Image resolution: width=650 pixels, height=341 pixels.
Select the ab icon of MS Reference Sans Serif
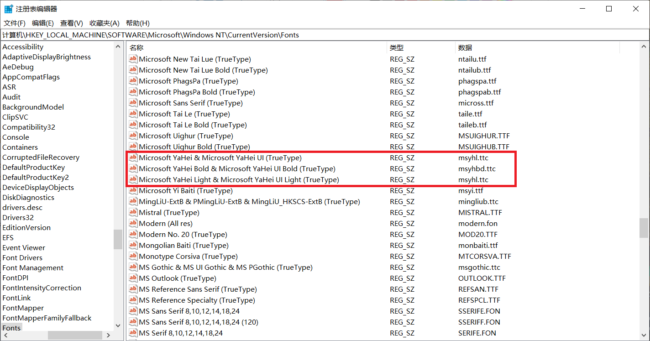133,289
